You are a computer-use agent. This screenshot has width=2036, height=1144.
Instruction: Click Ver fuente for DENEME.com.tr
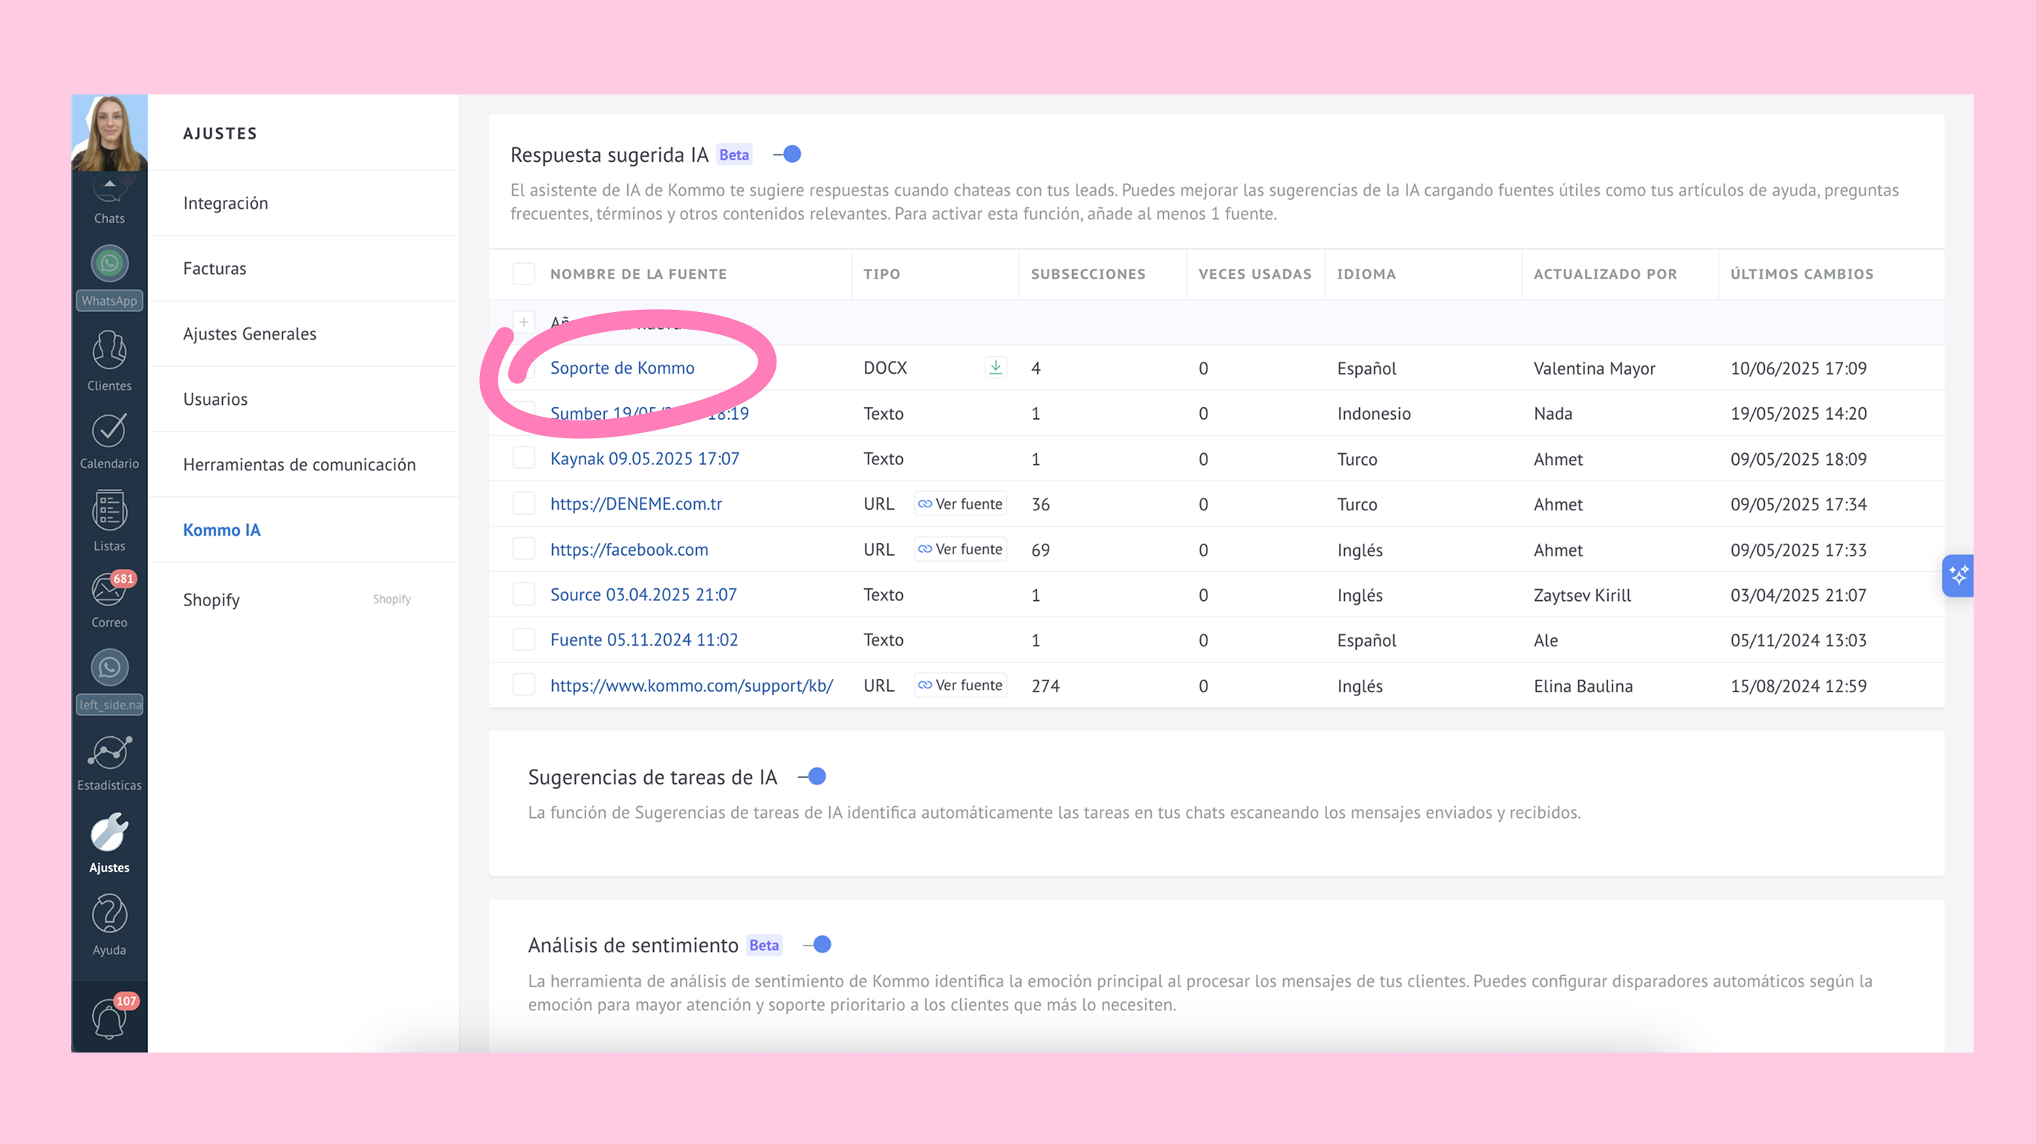pos(960,503)
